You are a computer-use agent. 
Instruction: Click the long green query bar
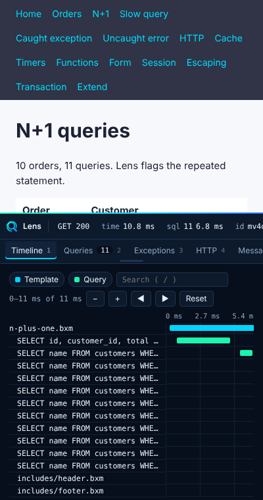[203, 341]
